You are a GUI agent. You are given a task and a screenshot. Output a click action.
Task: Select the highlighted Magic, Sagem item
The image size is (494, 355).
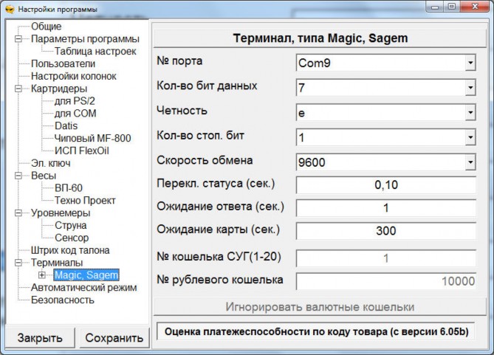tap(86, 275)
